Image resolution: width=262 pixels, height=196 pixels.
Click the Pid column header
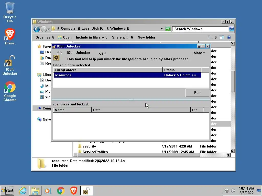197,110
